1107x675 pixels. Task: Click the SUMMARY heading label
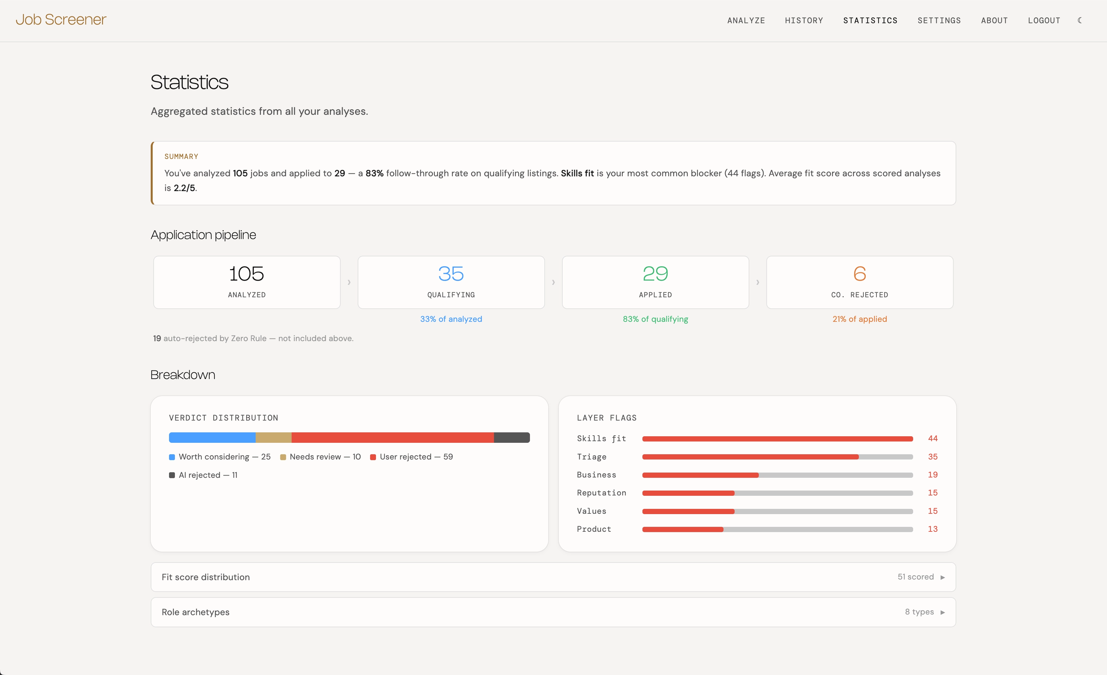coord(181,156)
